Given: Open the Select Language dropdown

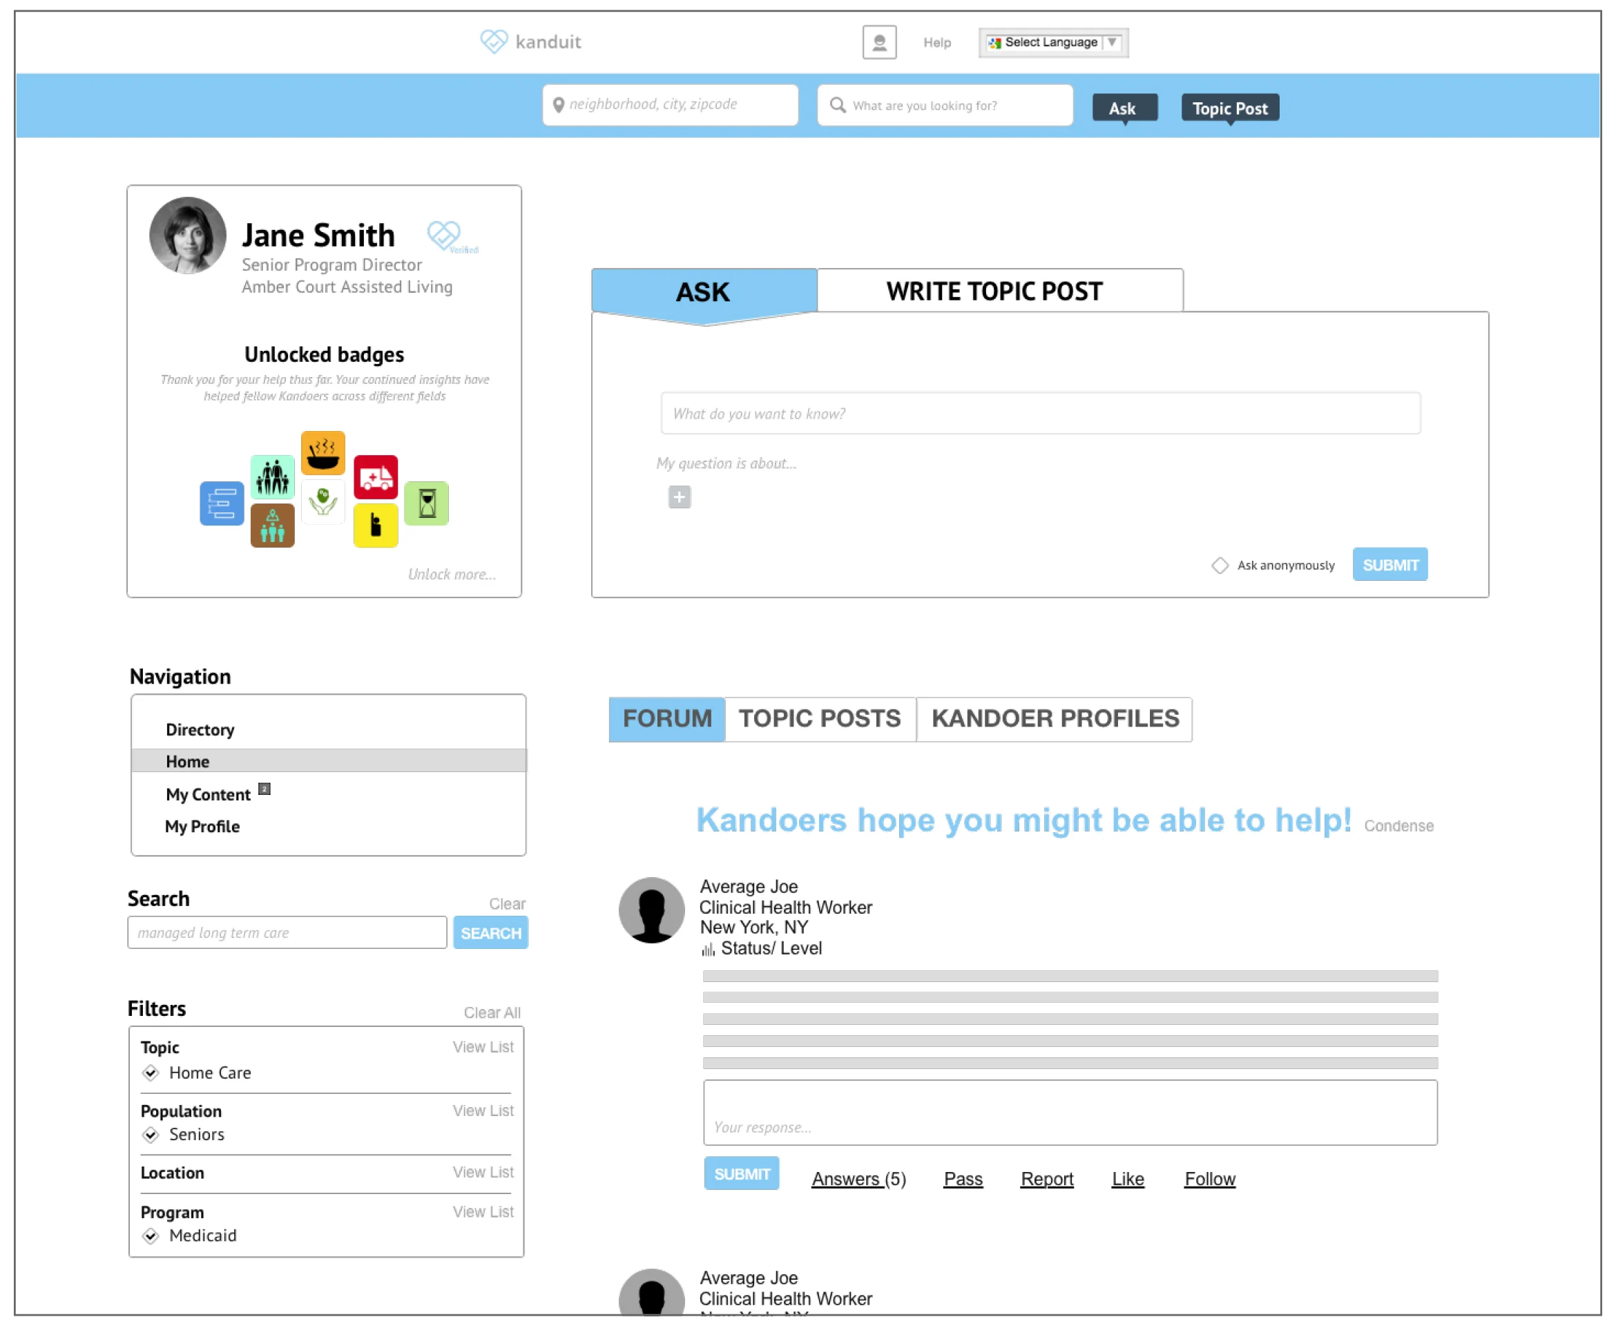Looking at the screenshot, I should coord(1052,43).
